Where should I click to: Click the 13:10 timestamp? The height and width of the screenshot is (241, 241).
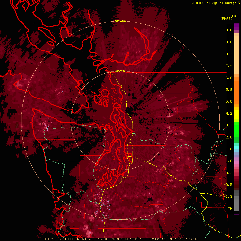(191, 239)
